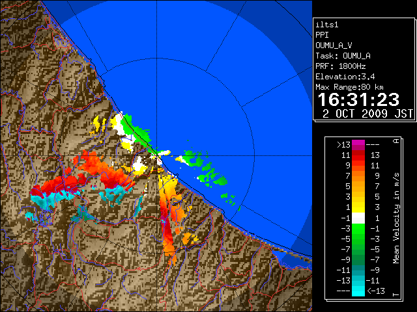Select the "PPI" scan type text
This screenshot has height=312, width=417.
(x=322, y=35)
